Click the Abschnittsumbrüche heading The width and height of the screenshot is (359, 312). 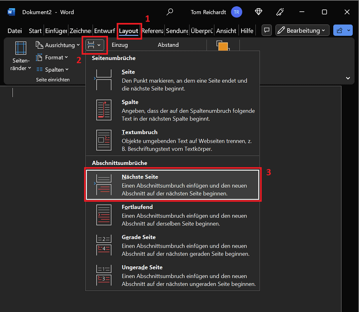click(120, 163)
